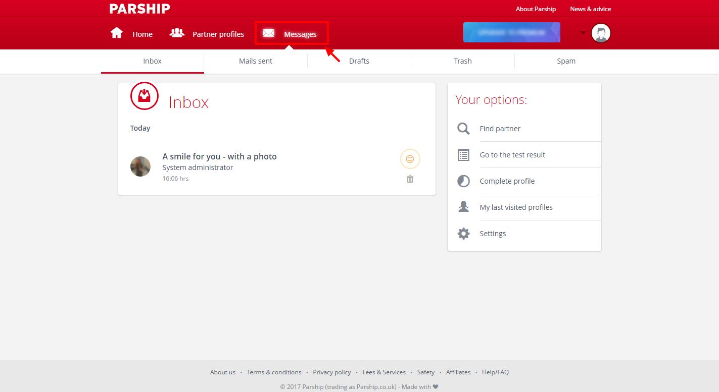The image size is (719, 392).
Task: Click the Home house icon
Action: click(117, 33)
